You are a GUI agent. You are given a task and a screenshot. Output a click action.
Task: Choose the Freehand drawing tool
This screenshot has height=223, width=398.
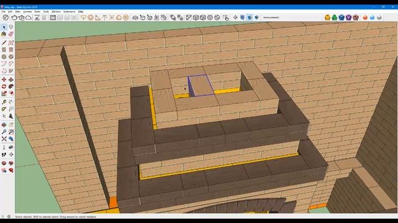[x=11, y=43]
